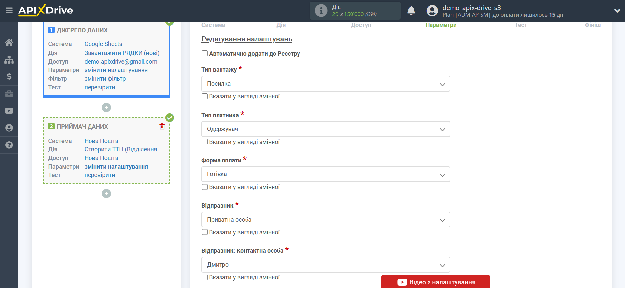625x288 pixels.
Task: Click source змінити налаштування link
Action: (116, 70)
